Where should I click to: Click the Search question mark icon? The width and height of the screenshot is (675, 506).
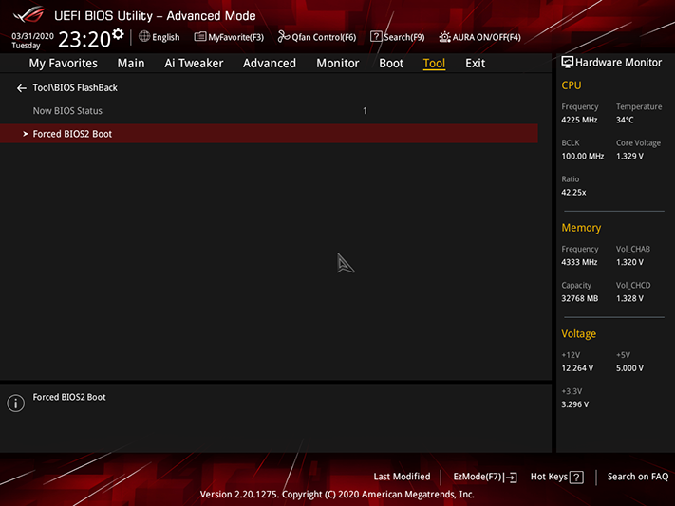376,37
